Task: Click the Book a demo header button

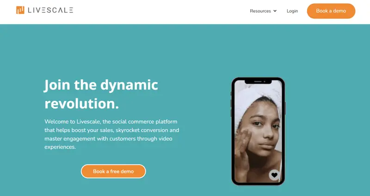Action: click(331, 11)
